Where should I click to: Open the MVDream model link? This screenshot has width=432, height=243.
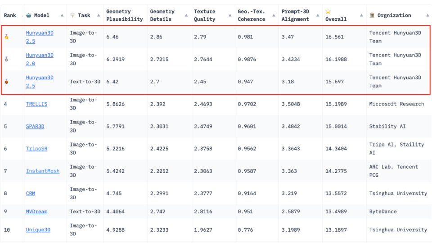coord(36,211)
